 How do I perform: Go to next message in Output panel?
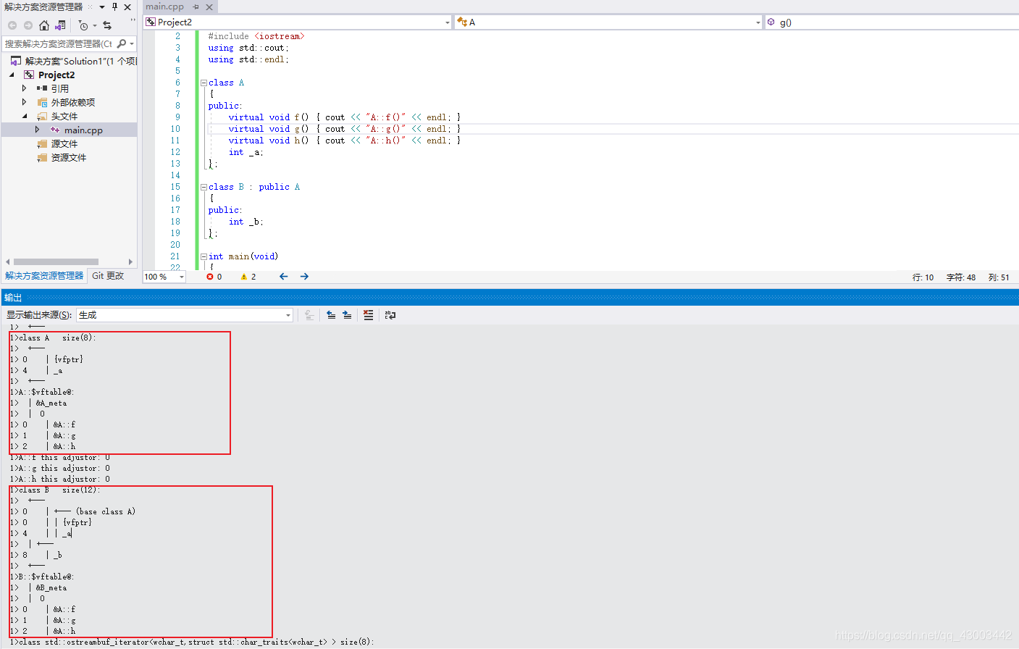[347, 315]
